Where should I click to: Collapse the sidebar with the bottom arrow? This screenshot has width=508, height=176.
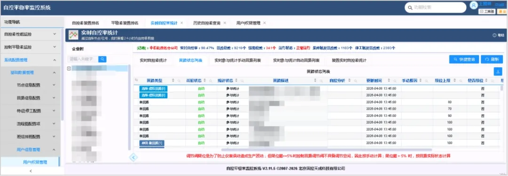(x=31, y=171)
